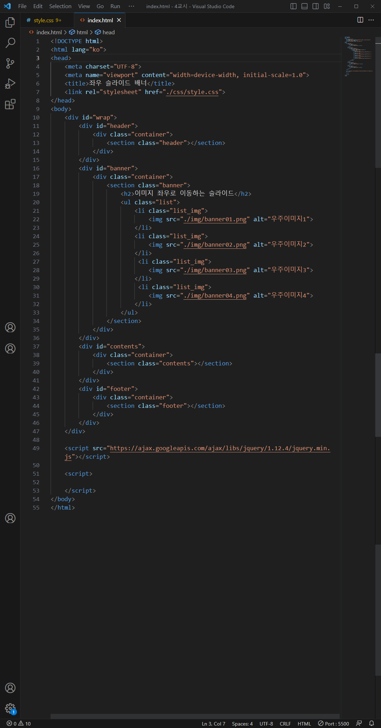Viewport: 381px width, 728px height.
Task: Click the VS Code logo icon
Action: (7, 6)
